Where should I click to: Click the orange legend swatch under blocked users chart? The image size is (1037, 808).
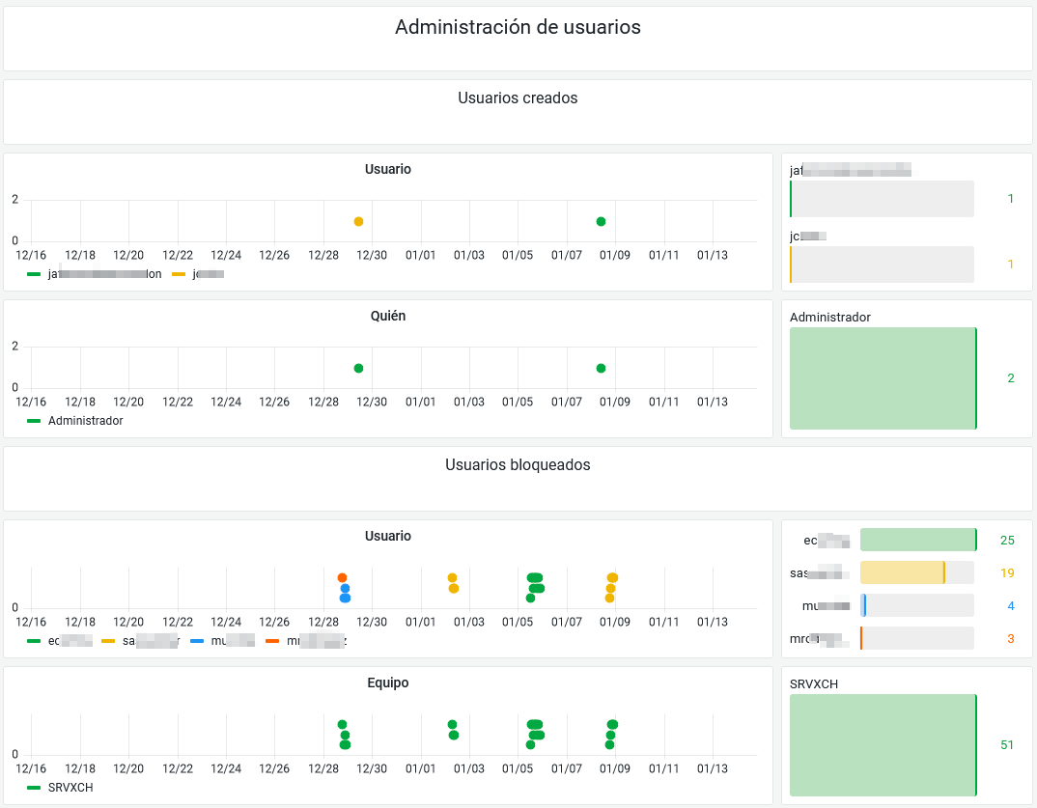[272, 640]
